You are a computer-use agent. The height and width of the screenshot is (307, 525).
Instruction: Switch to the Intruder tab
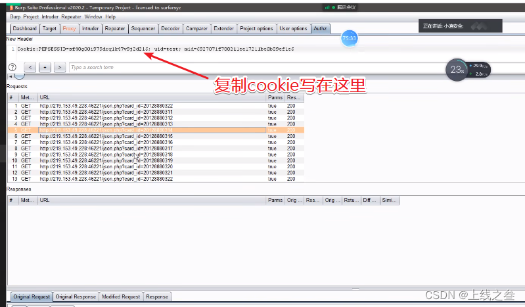tap(91, 28)
